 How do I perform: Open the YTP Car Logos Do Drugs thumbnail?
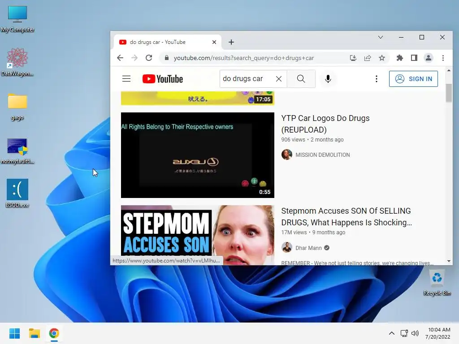[x=198, y=155]
